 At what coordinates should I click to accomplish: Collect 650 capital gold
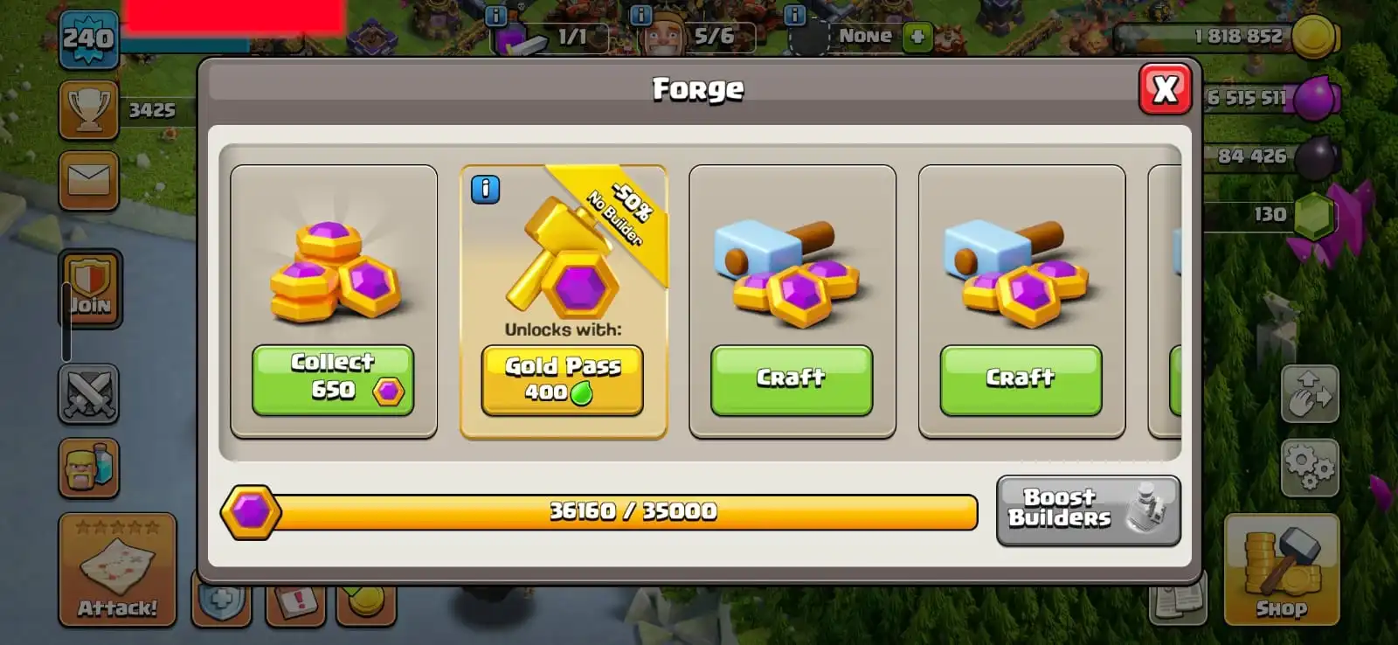(333, 379)
